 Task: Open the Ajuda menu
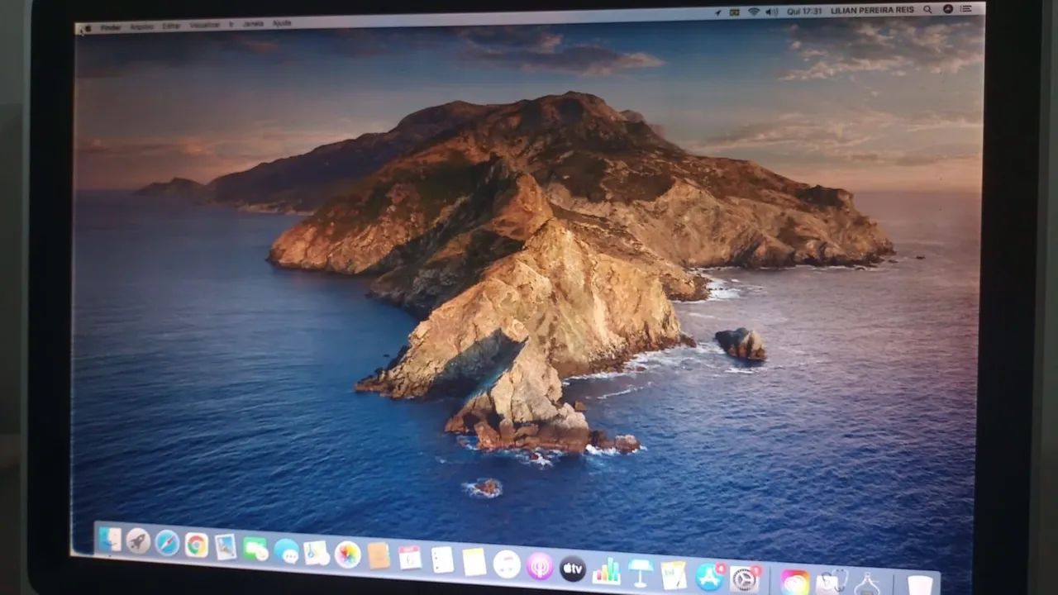click(281, 24)
